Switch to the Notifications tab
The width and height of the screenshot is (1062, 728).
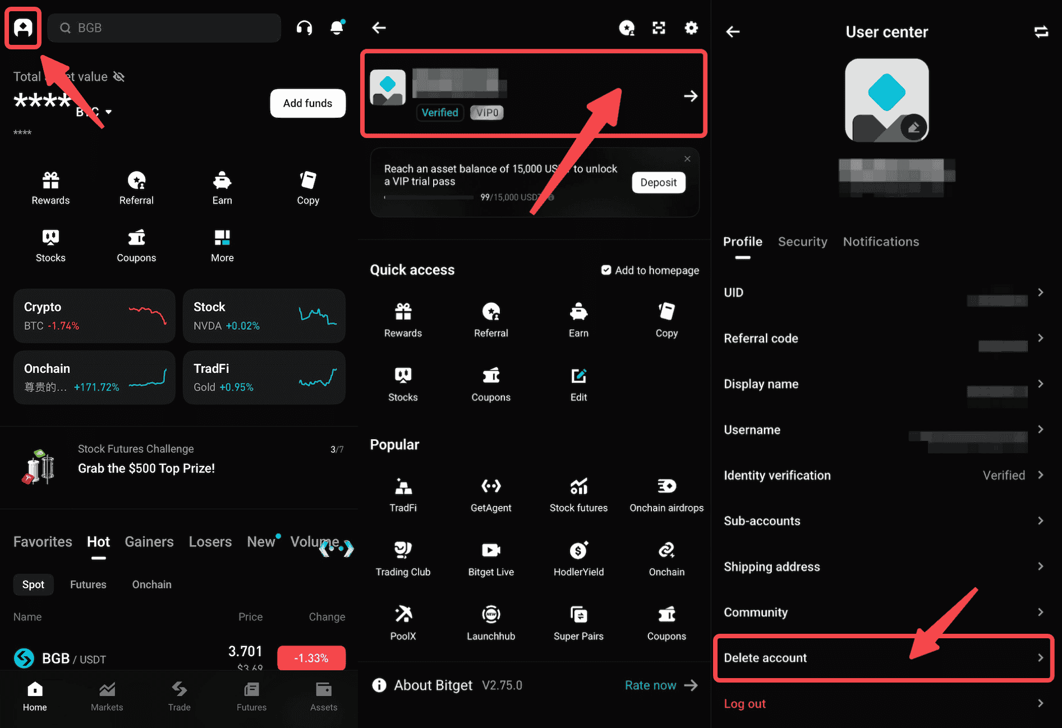[881, 242]
